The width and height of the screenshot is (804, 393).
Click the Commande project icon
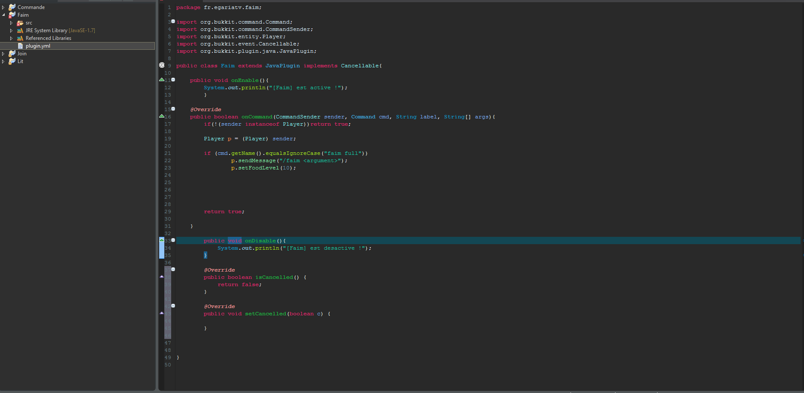(x=12, y=7)
